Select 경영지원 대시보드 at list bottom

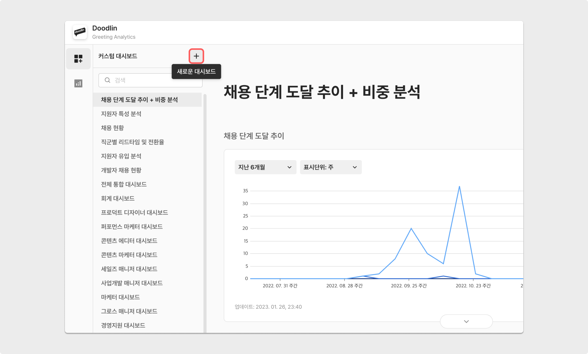click(x=123, y=325)
